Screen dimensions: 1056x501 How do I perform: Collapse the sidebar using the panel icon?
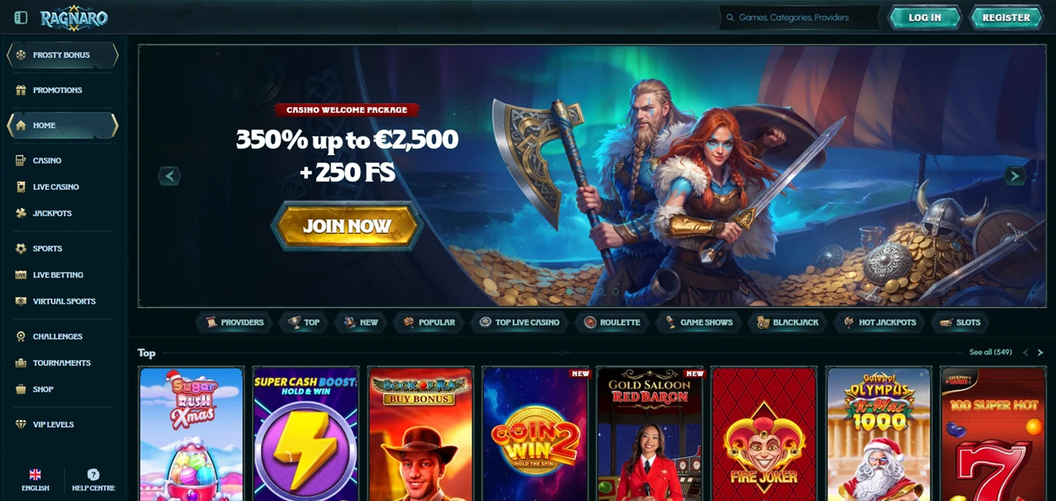pos(21,17)
